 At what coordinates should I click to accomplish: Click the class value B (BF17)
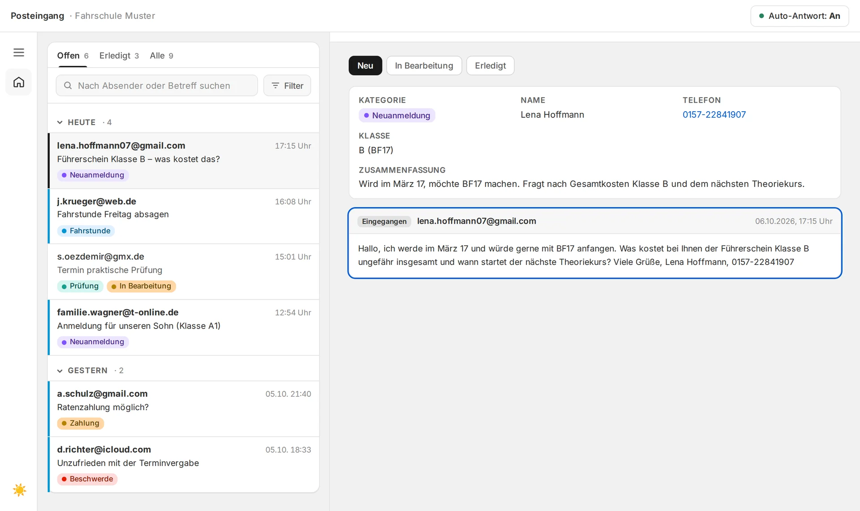[x=376, y=150]
